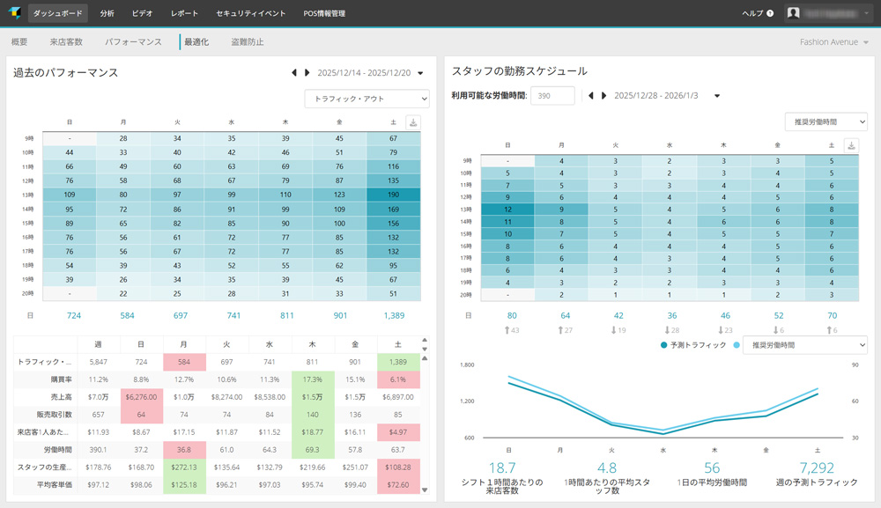
Task: Open the Fashion Avenue store selector
Action: (x=833, y=42)
